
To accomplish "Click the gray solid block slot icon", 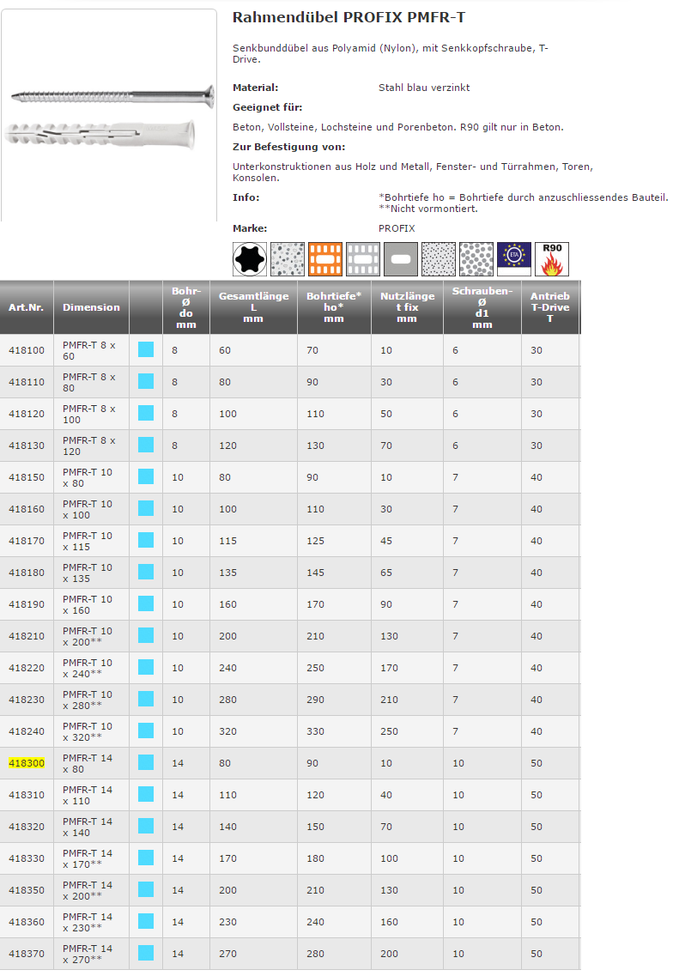I will click(401, 259).
